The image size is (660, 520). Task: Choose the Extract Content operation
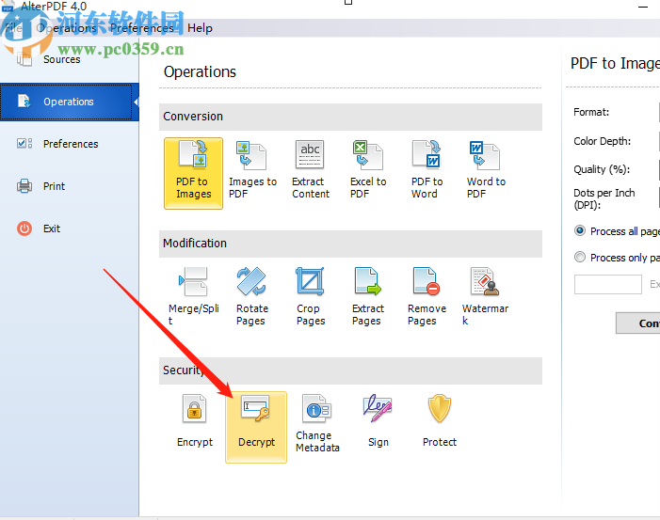[x=310, y=169]
